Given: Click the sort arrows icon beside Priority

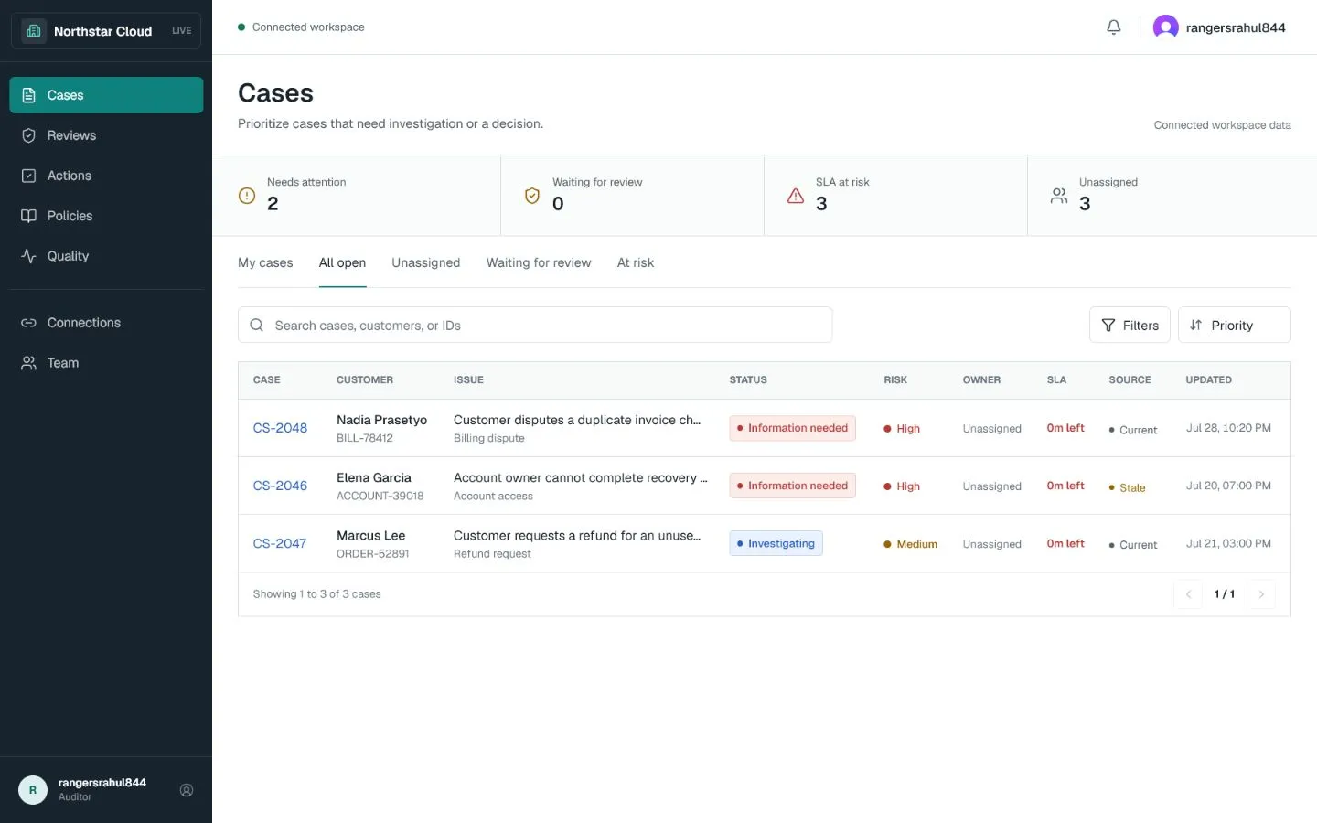Looking at the screenshot, I should [x=1195, y=326].
